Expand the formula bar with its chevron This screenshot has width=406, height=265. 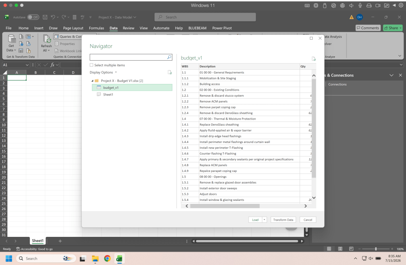pyautogui.click(x=401, y=65)
